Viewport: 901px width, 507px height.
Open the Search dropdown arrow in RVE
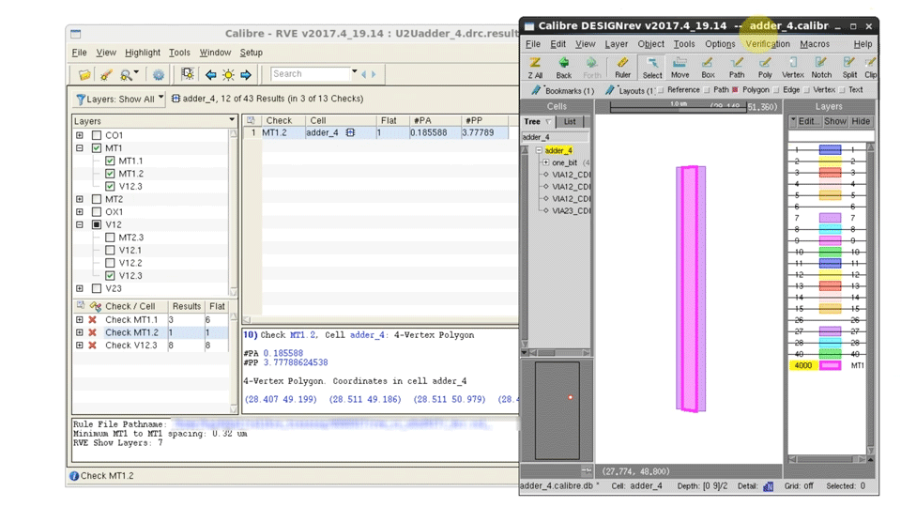pos(355,72)
